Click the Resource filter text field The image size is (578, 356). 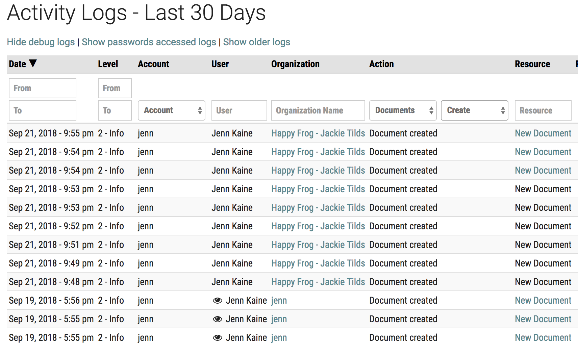[543, 110]
